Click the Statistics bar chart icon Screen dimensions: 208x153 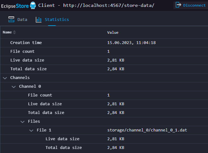39,20
